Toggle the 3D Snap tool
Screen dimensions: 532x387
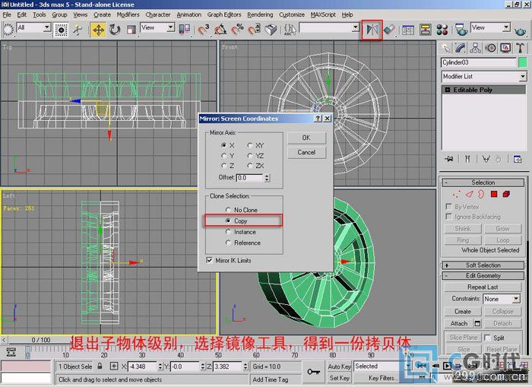[x=204, y=30]
